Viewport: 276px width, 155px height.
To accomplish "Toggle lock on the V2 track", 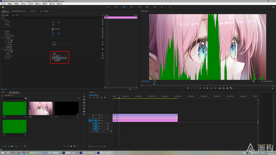I will click(x=93, y=118).
